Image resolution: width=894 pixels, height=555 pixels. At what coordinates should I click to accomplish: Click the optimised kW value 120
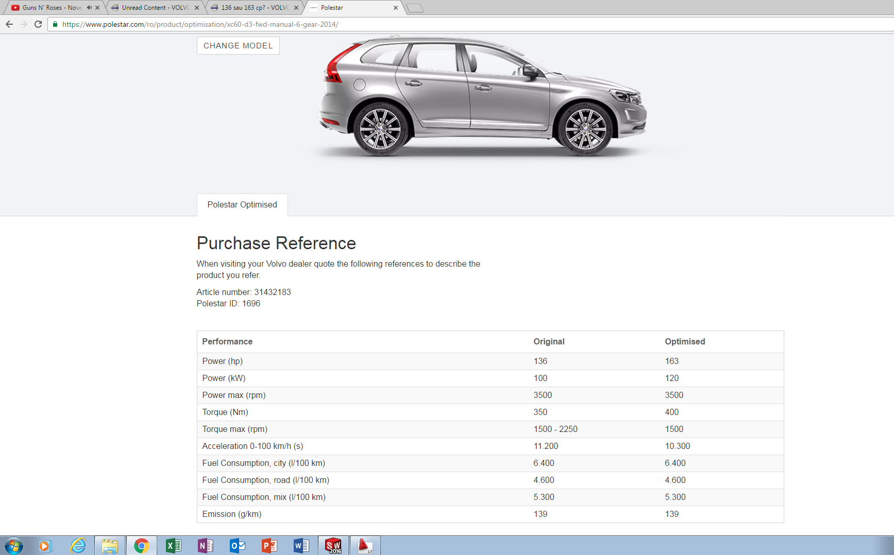[671, 378]
